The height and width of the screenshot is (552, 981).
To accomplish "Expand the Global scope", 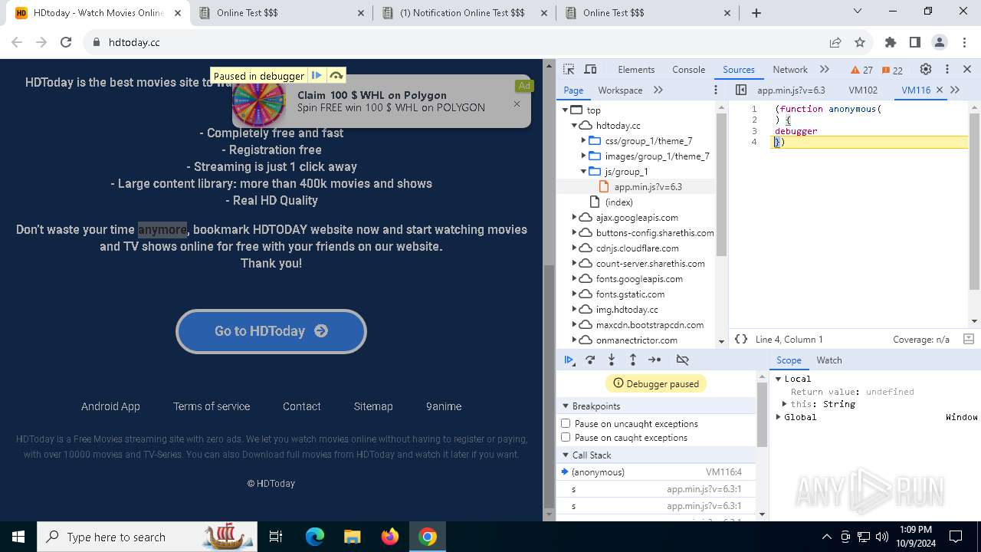I will [x=779, y=417].
